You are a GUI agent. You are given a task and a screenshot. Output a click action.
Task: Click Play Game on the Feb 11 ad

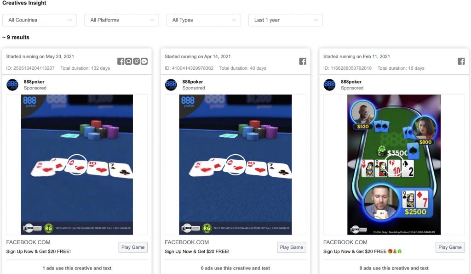(x=450, y=247)
